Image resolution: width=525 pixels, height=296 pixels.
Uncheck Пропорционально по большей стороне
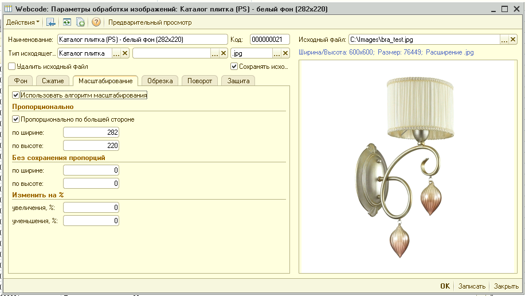pyautogui.click(x=16, y=119)
